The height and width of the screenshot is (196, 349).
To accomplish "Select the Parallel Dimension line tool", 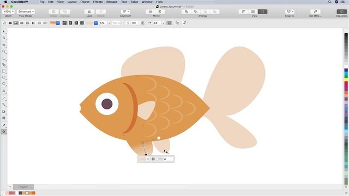I will click(4, 98).
